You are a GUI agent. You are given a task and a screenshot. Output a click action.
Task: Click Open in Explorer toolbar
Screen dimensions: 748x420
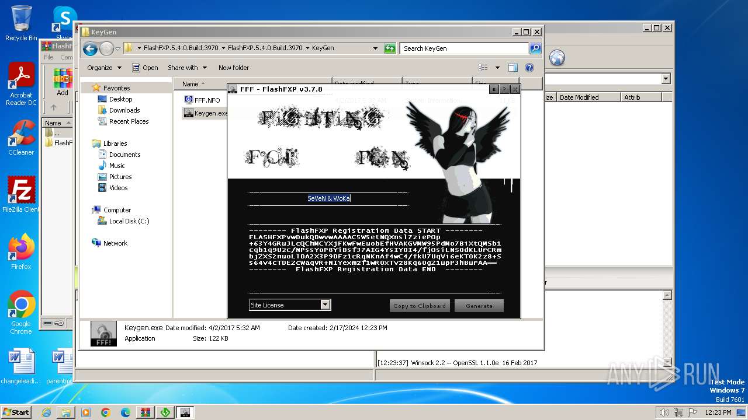(145, 68)
